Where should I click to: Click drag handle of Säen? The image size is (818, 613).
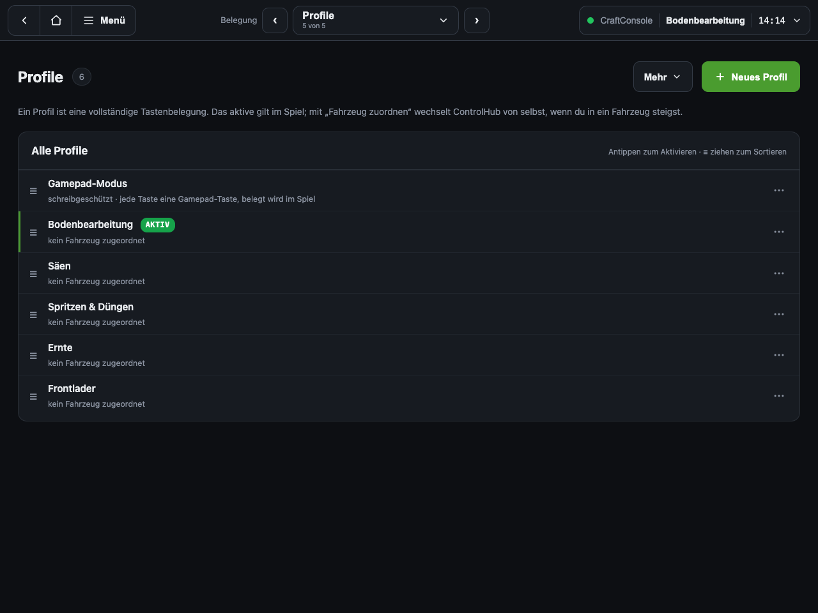click(33, 274)
